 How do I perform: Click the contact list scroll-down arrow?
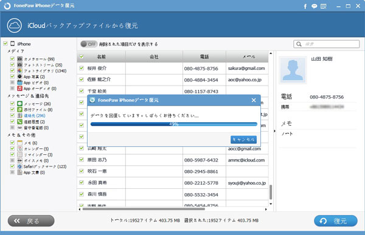(x=271, y=204)
